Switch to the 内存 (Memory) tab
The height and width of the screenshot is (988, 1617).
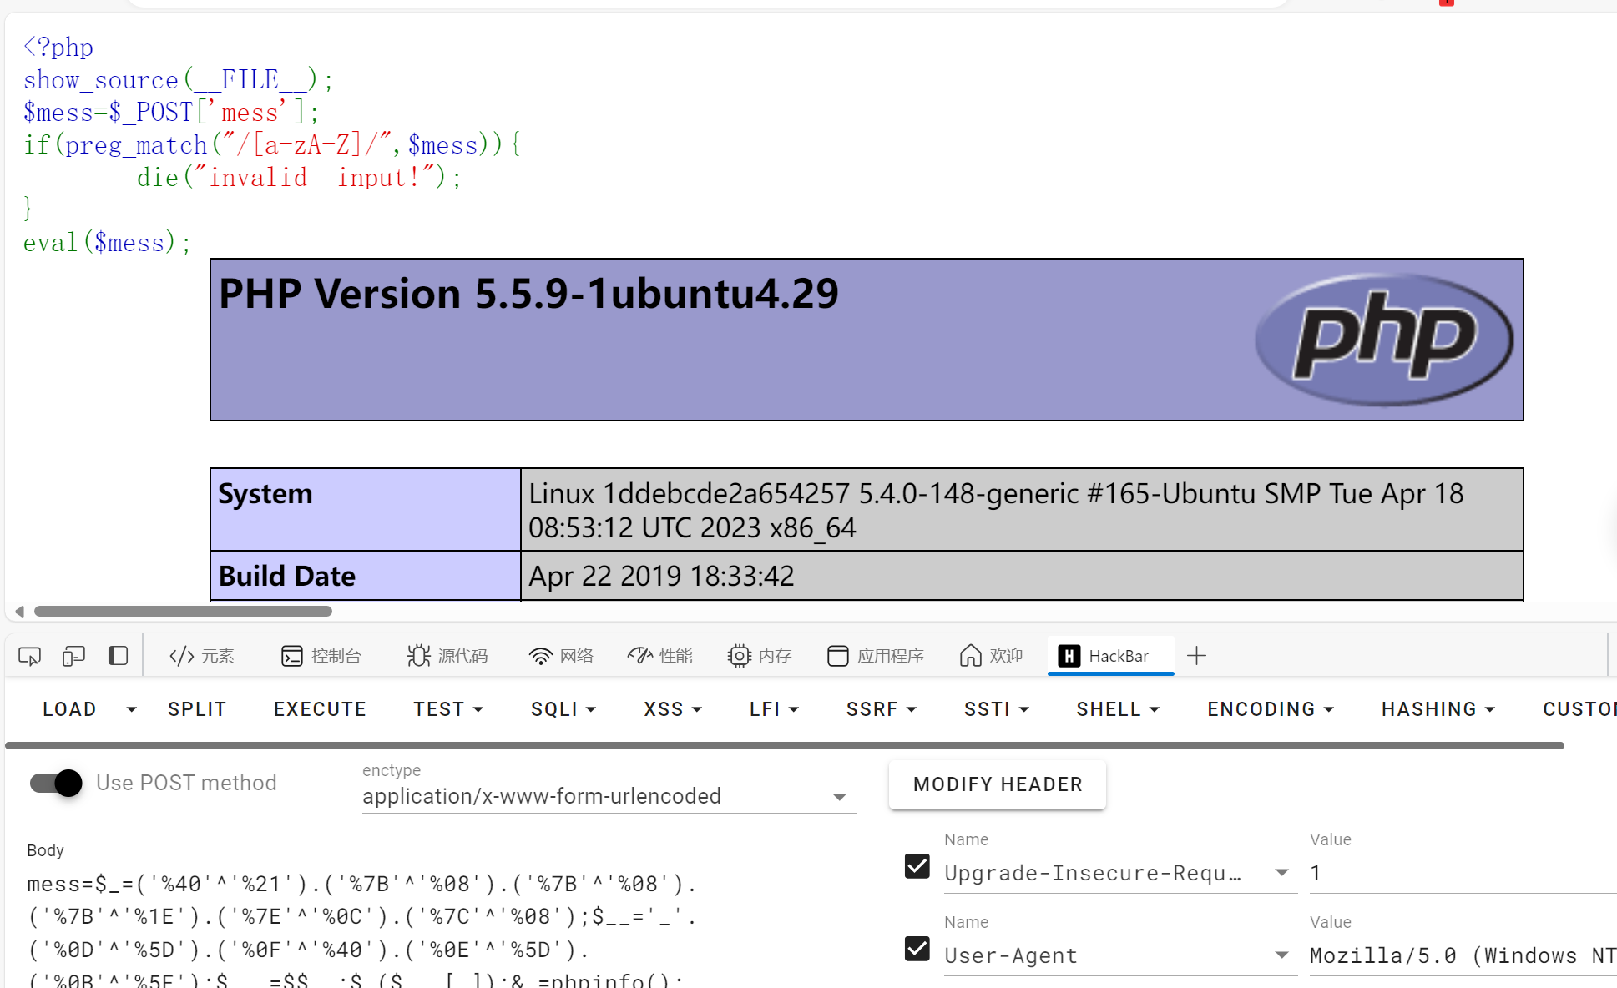pos(760,656)
